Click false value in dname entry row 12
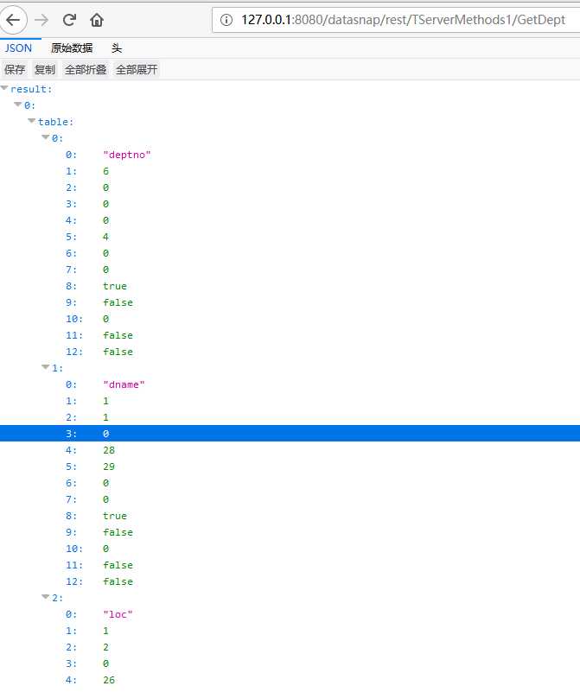This screenshot has height=692, width=580. (x=118, y=581)
